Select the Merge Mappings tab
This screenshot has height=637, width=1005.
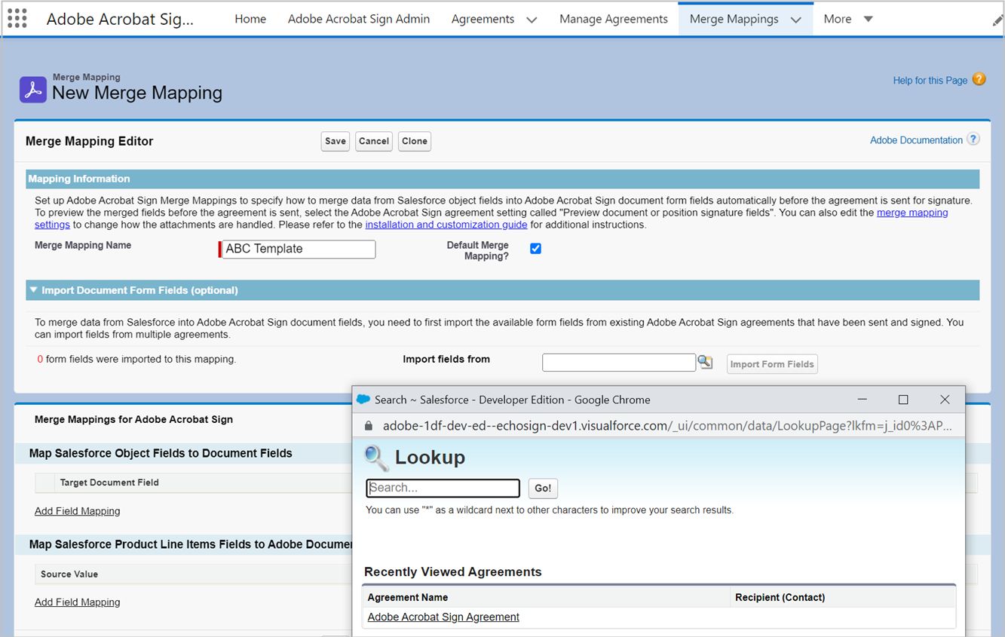[x=734, y=19]
